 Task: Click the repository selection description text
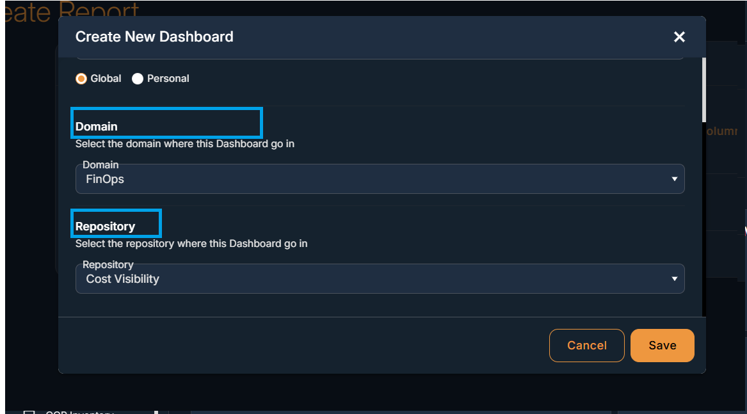coord(191,243)
